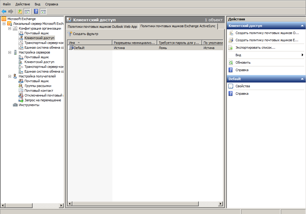Click the Создать политику почтовых ящиков O… icon
This screenshot has height=214, width=306.
pyautogui.click(x=231, y=33)
